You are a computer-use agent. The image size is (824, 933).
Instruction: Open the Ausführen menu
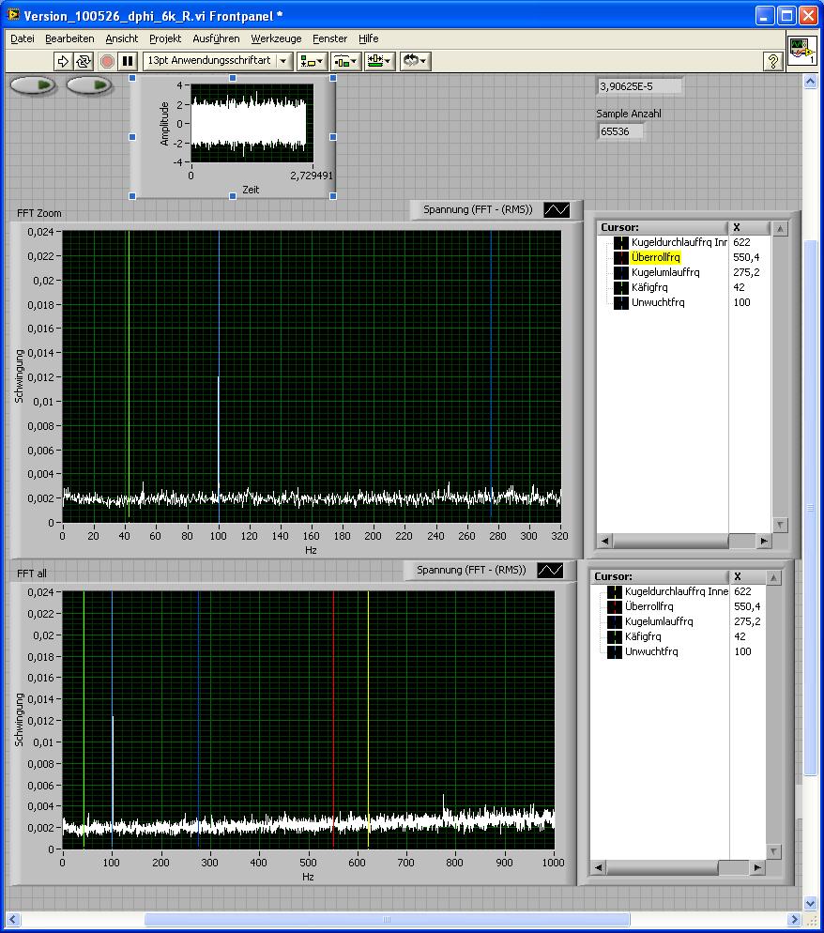216,38
